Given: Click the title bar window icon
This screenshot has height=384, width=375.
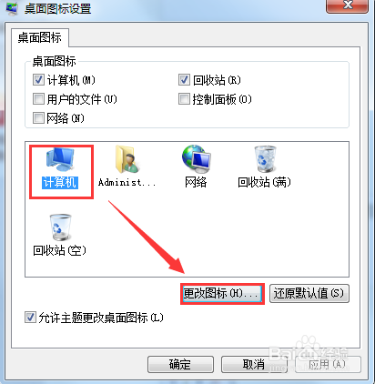Looking at the screenshot, I should [x=12, y=8].
